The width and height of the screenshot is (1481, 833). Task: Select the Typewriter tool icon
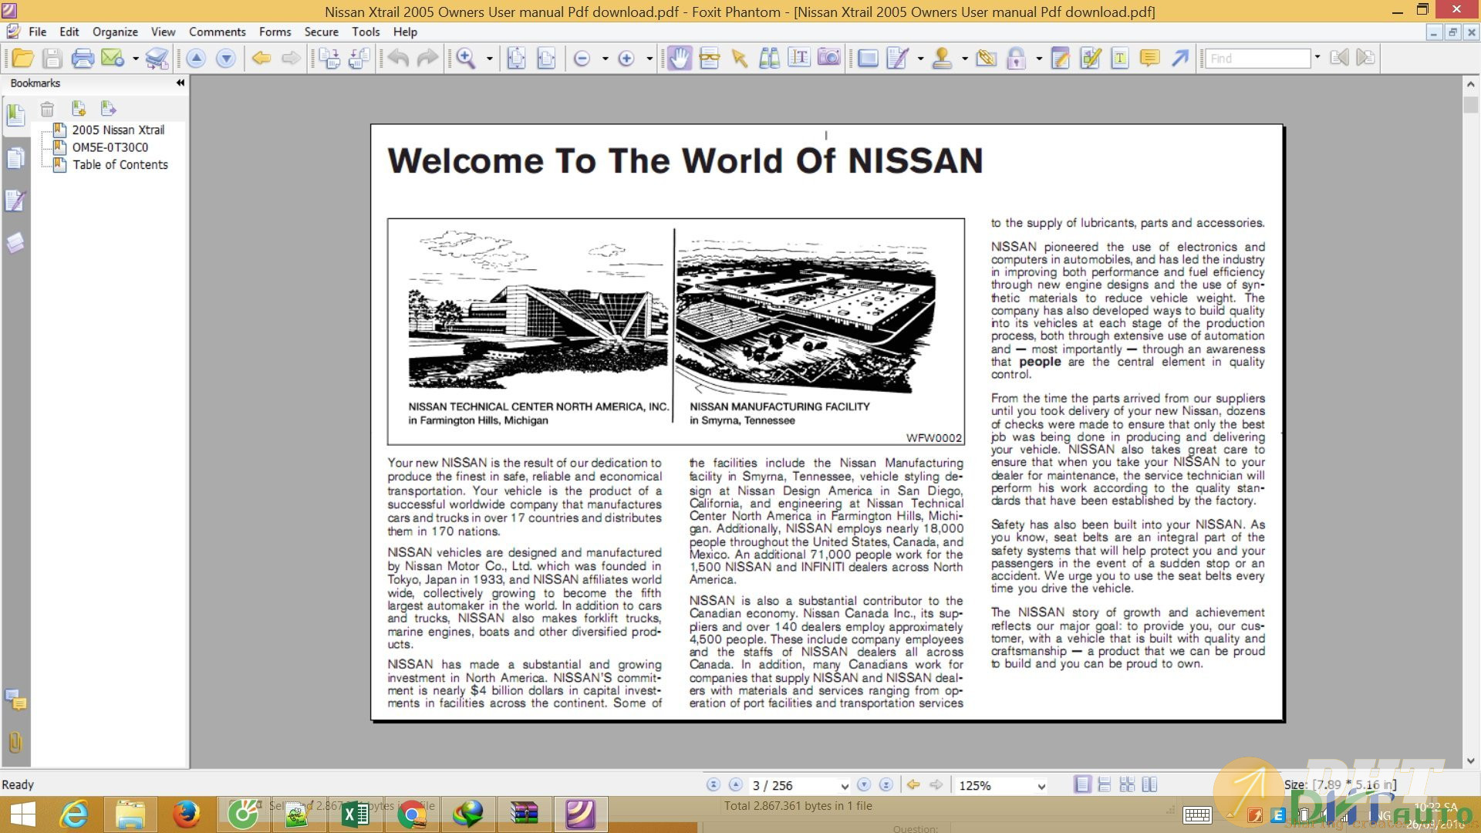(x=1120, y=58)
